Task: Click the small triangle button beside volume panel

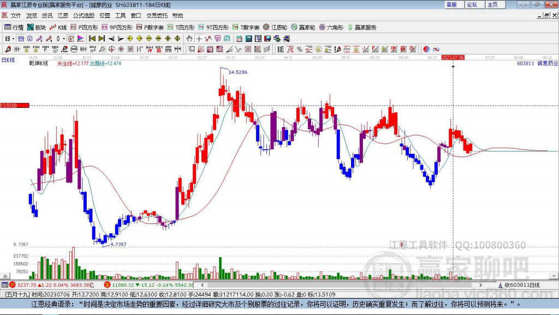Action: [x=5, y=276]
